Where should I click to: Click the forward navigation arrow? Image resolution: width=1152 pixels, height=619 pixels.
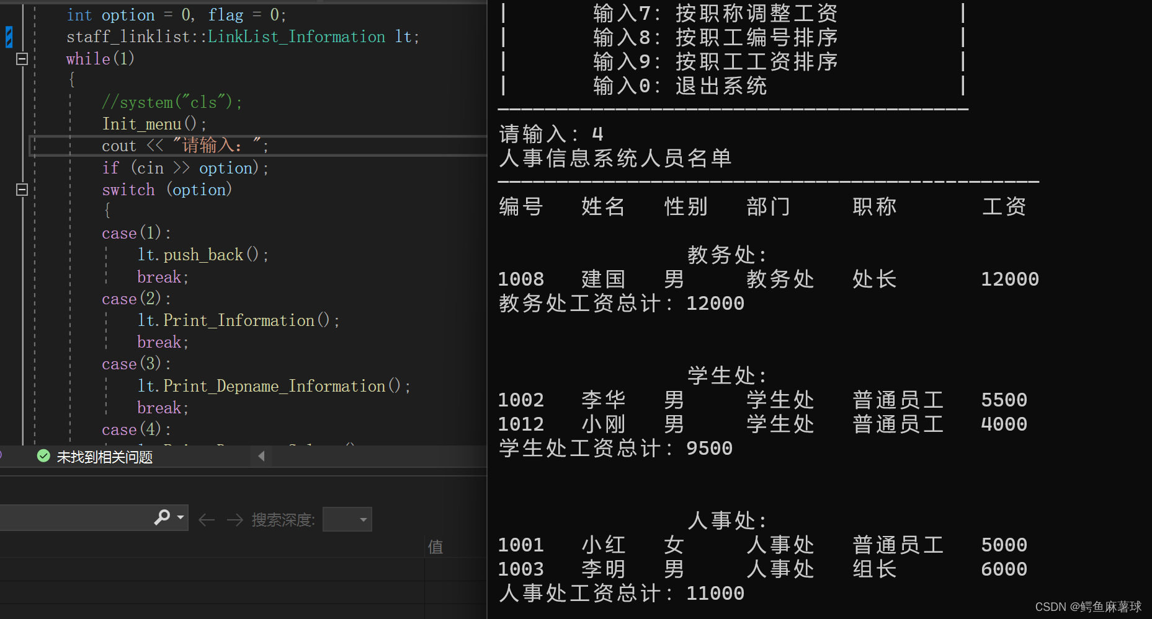(x=234, y=519)
